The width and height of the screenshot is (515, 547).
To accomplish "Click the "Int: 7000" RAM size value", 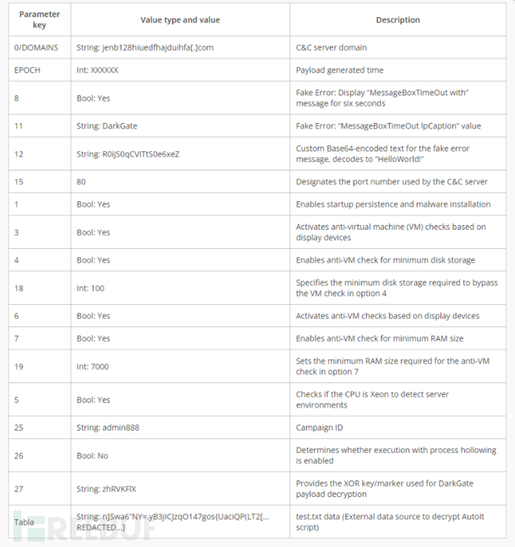I will pyautogui.click(x=93, y=366).
